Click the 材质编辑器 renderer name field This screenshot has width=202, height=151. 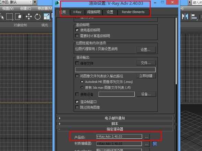coord(119,144)
